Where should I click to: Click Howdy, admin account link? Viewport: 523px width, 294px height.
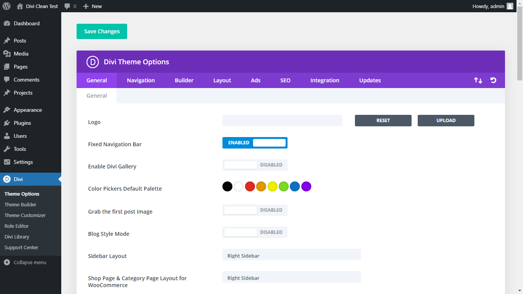pyautogui.click(x=493, y=6)
